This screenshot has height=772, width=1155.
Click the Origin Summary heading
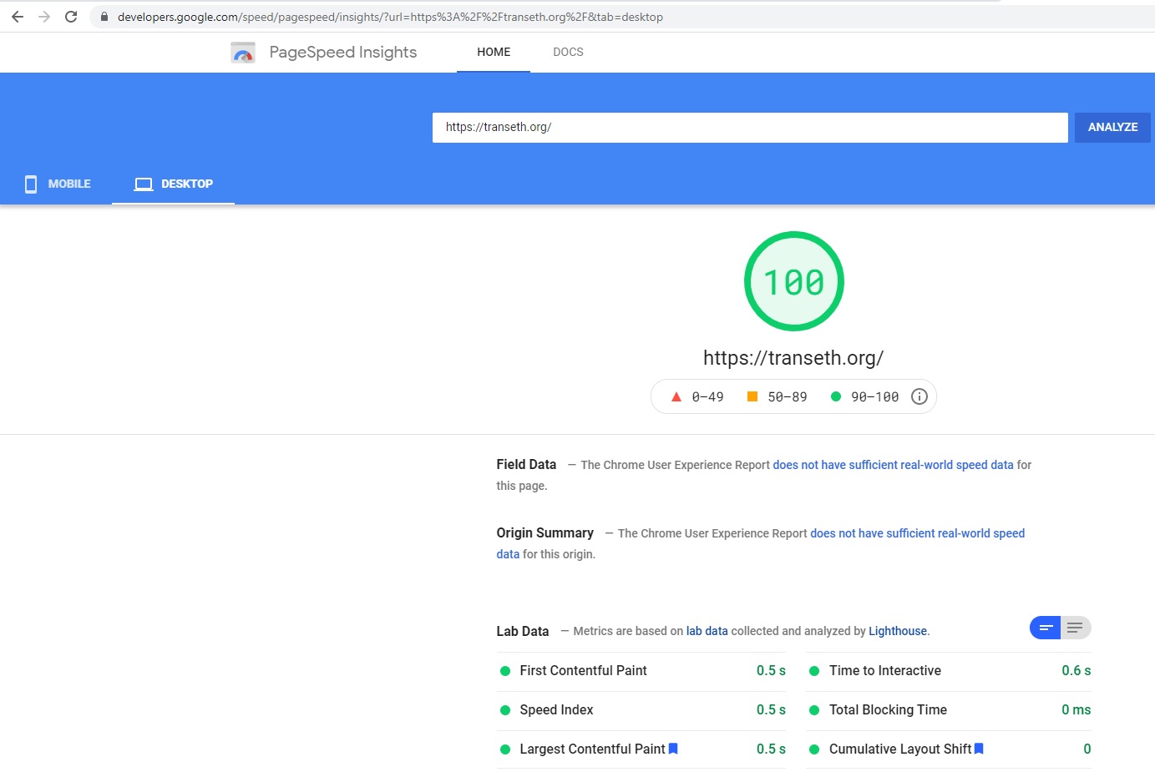point(545,532)
